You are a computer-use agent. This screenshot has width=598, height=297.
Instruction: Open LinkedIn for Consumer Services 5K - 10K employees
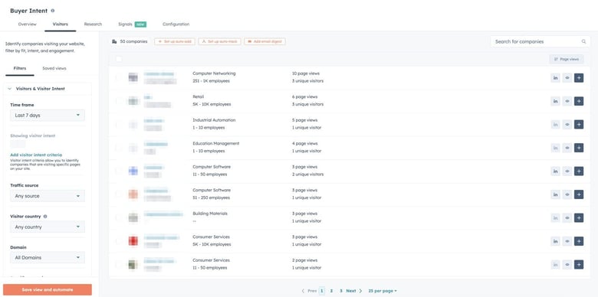[x=555, y=241]
